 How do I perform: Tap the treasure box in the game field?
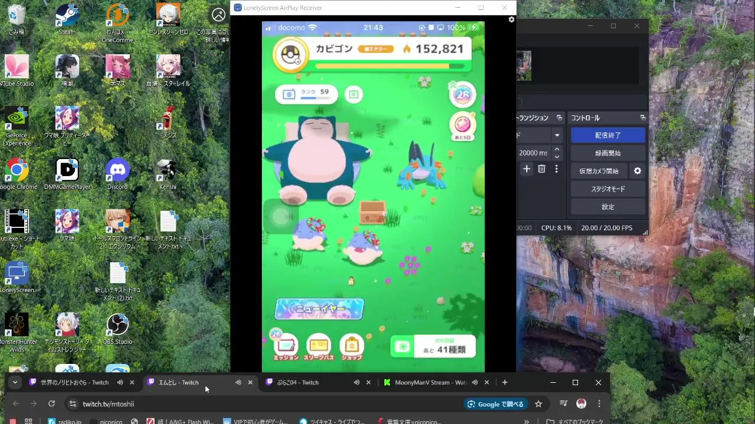[x=372, y=212]
